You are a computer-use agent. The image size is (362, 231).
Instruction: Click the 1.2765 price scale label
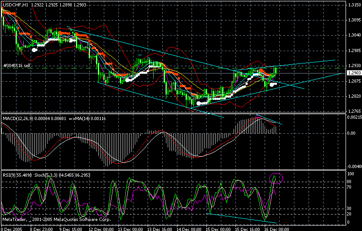point(353,111)
